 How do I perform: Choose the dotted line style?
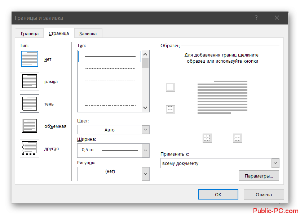pos(110,68)
